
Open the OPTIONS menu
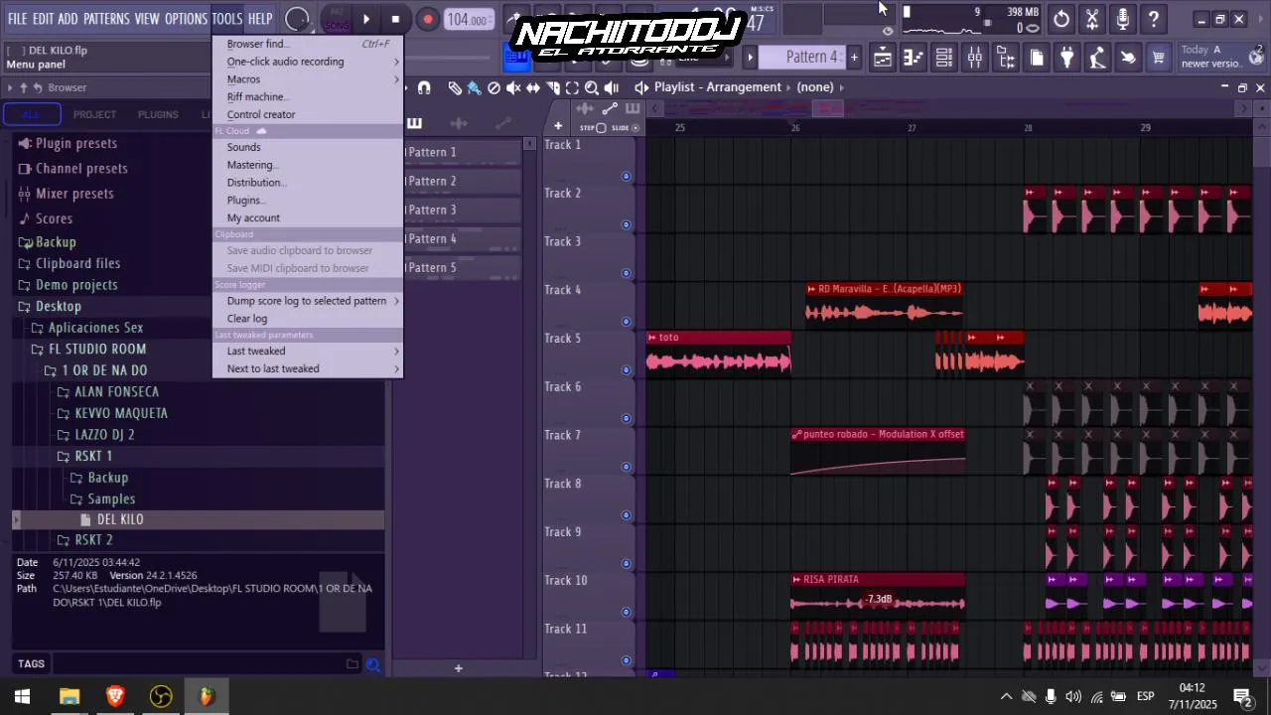tap(186, 19)
